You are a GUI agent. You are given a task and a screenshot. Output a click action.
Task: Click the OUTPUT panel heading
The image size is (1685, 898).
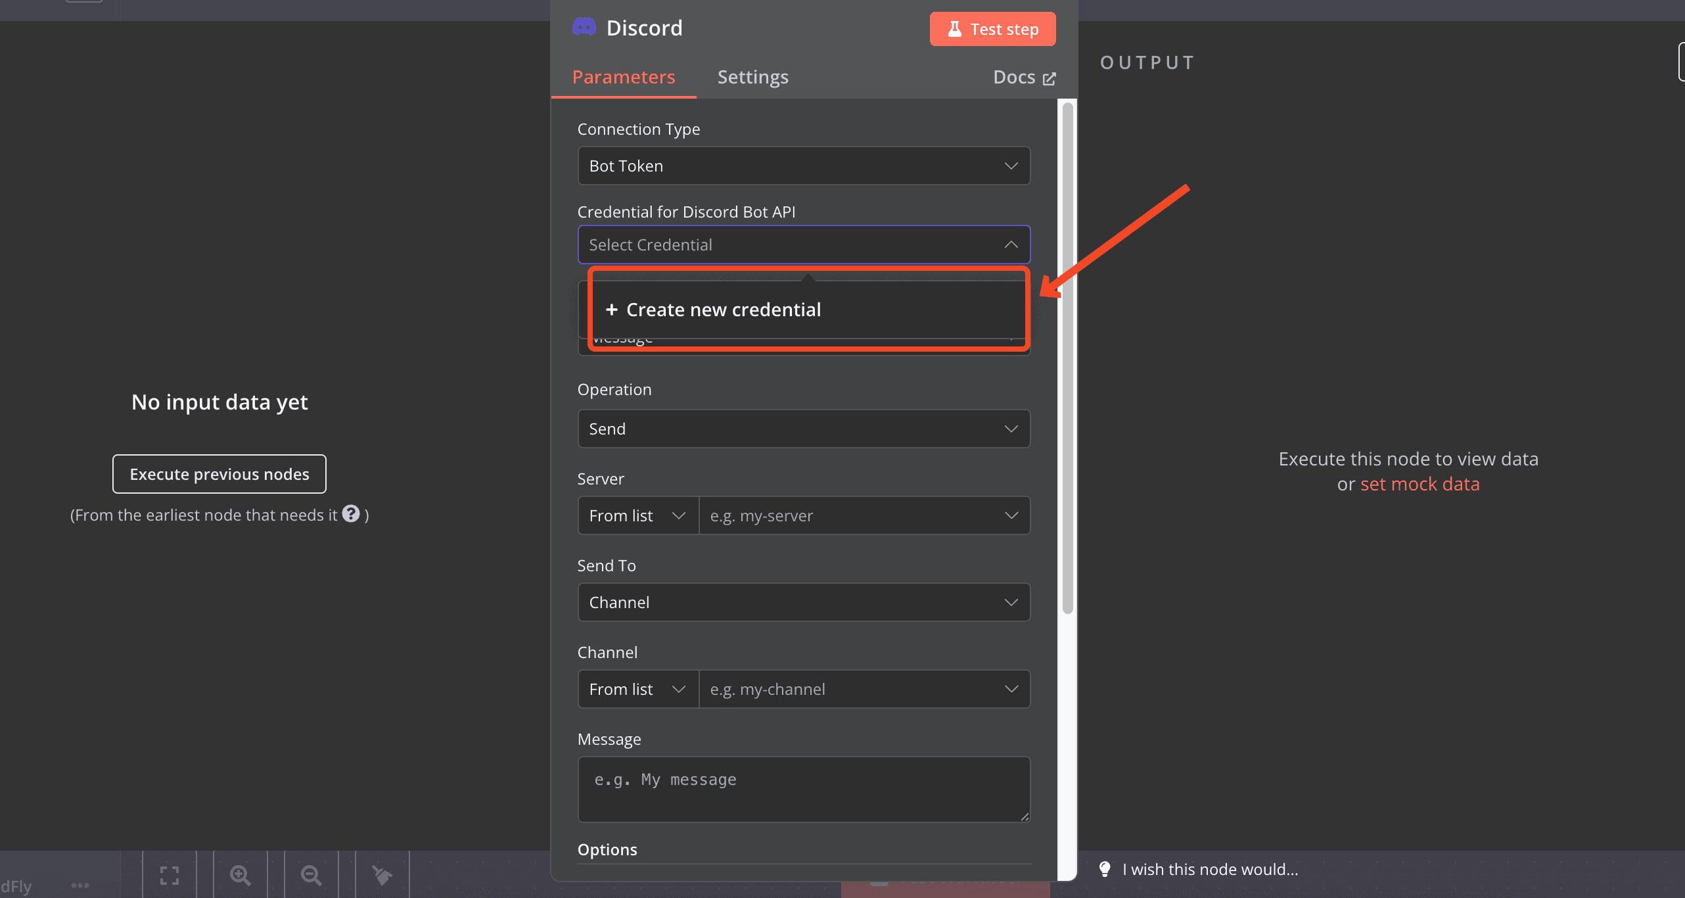(1147, 62)
